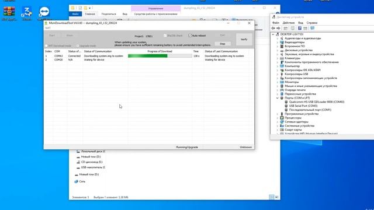Viewport: 374px width, 210px height.
Task: Click the Контроллеры USB category icon
Action: point(282,74)
